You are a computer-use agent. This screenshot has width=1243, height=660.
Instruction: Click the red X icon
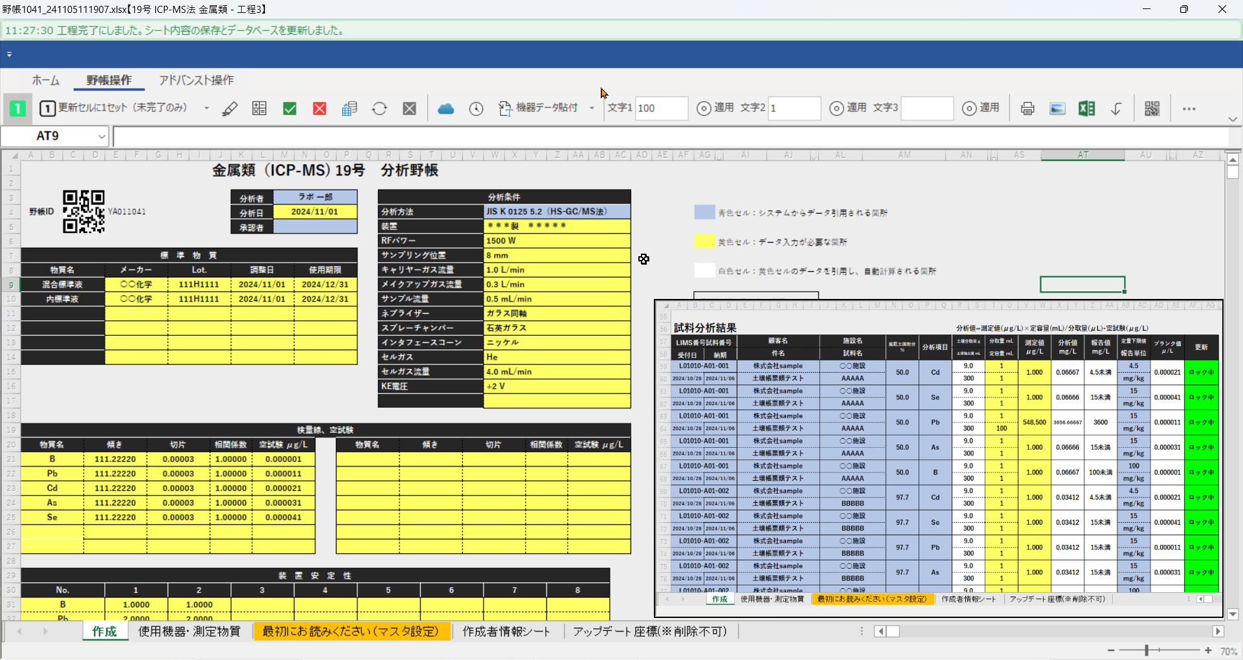point(319,109)
